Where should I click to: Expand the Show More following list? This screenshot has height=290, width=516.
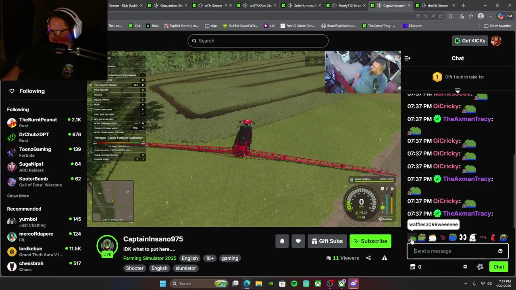[x=18, y=196]
